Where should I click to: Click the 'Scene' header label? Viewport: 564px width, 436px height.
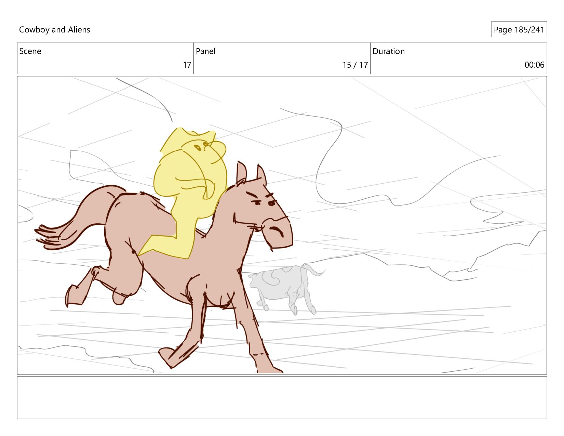click(x=30, y=51)
